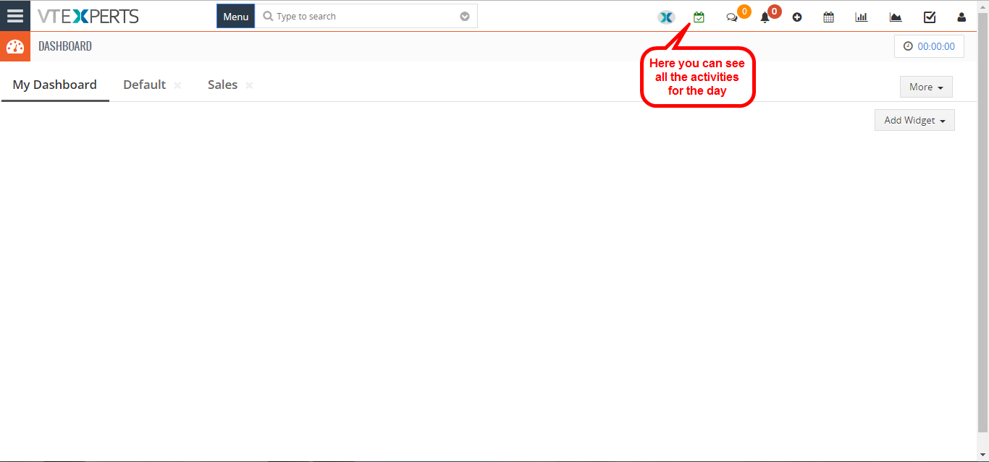Start the 00:00:00 timer button

tap(929, 46)
